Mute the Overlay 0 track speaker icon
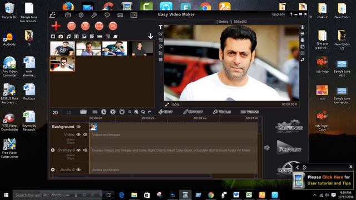The height and width of the screenshot is (200, 356). click(85, 150)
